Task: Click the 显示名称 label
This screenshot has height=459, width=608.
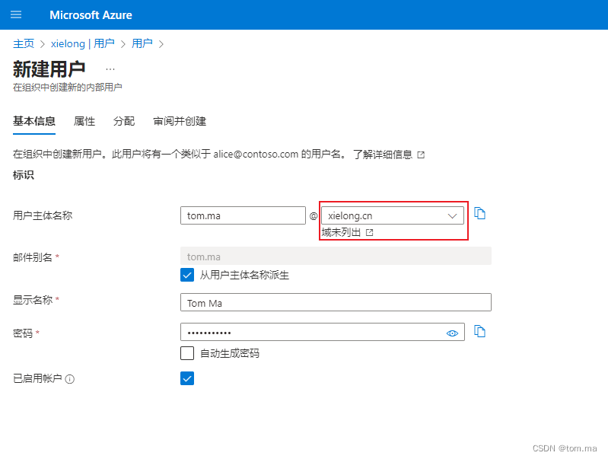Action: pyautogui.click(x=33, y=300)
